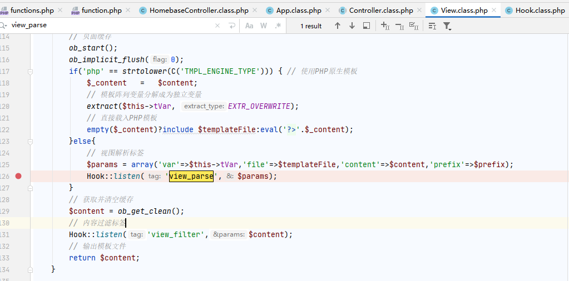This screenshot has width=569, height=281.
Task: Toggle Words (W) search option
Action: point(264,26)
